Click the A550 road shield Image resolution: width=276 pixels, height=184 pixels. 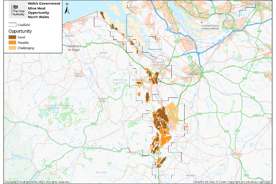point(177,42)
